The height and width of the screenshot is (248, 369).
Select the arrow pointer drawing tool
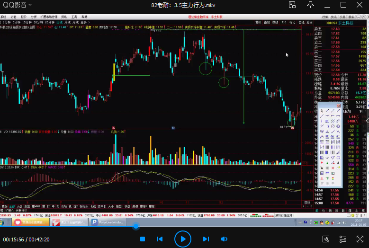pyautogui.click(x=323, y=111)
